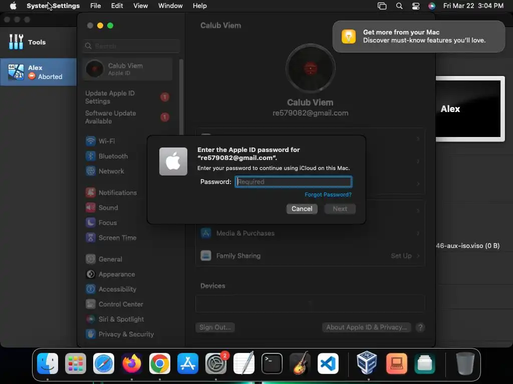Open Focus moon icon in sidebar

[x=91, y=222]
